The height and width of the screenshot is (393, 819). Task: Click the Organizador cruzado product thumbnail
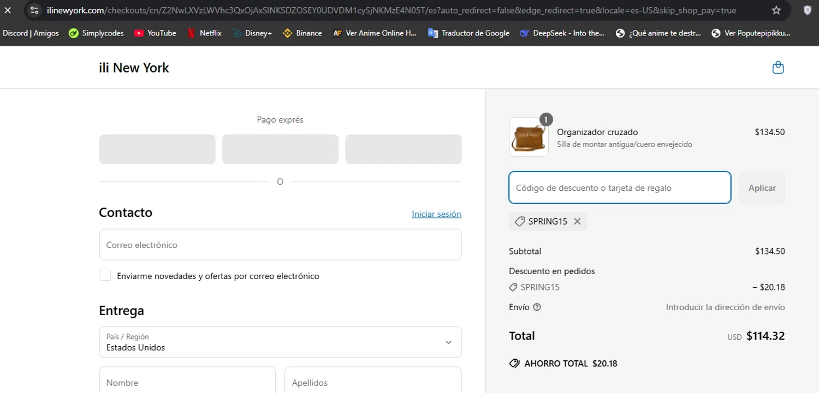pos(529,137)
